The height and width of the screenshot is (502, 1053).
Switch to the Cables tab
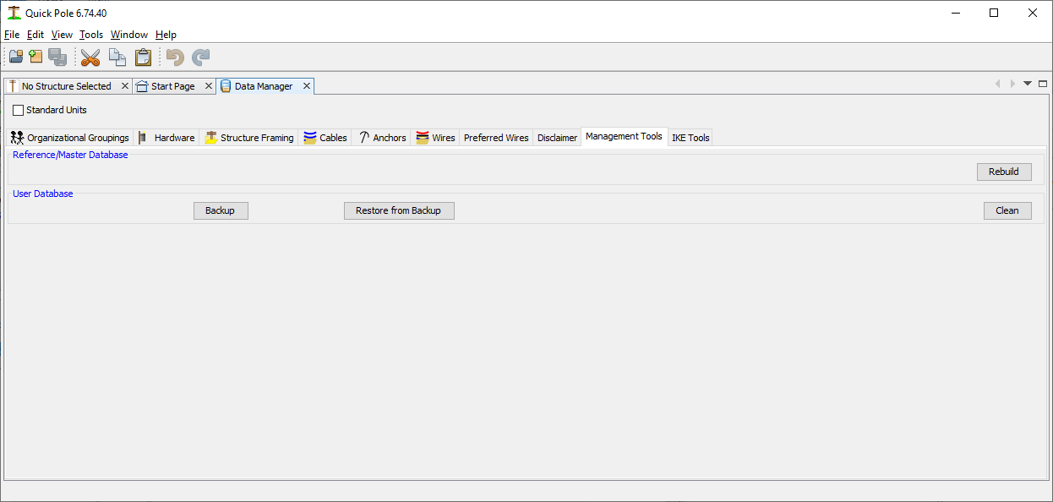[x=325, y=138]
